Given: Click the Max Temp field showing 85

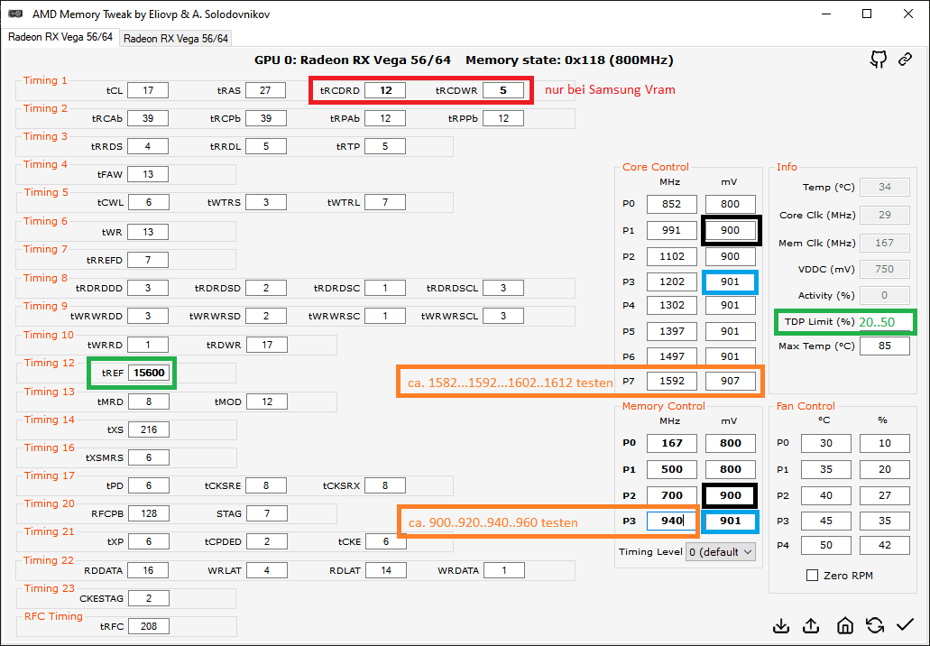Looking at the screenshot, I should point(884,346).
